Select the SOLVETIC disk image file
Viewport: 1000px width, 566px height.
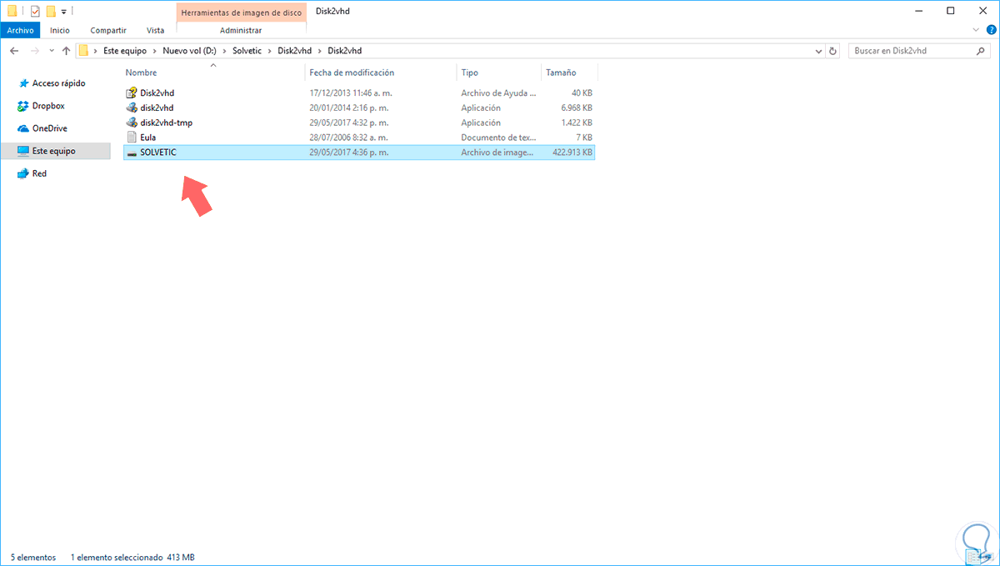tap(358, 153)
